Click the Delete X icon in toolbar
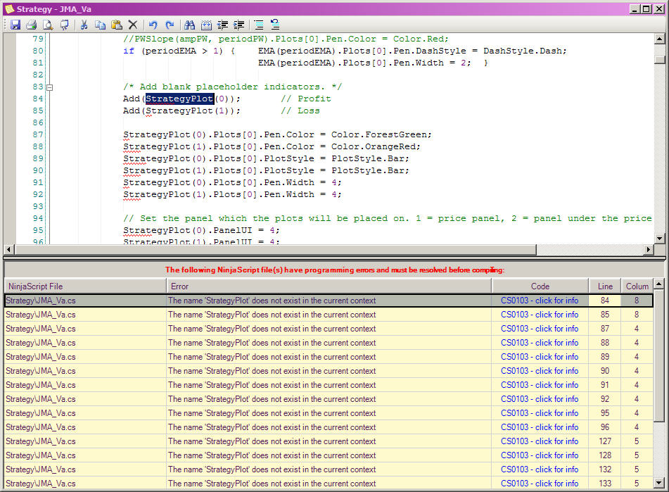 coord(133,25)
